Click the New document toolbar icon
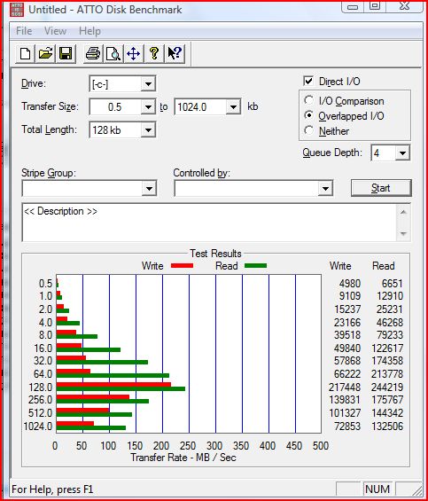Image resolution: width=428 pixels, height=501 pixels. (x=25, y=53)
